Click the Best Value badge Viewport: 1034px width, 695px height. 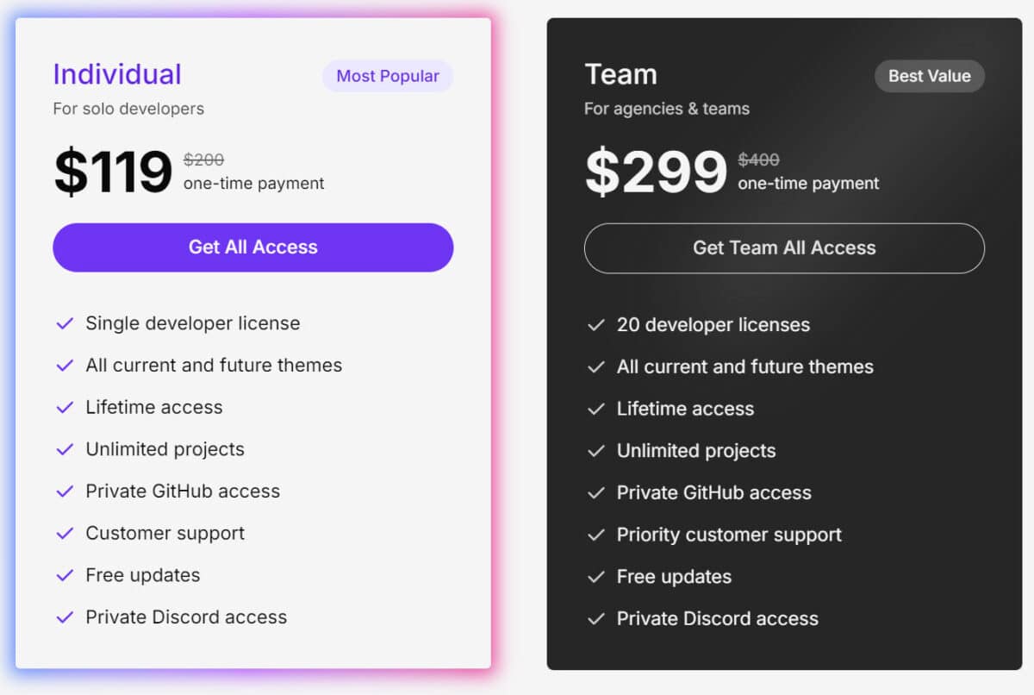pos(930,76)
